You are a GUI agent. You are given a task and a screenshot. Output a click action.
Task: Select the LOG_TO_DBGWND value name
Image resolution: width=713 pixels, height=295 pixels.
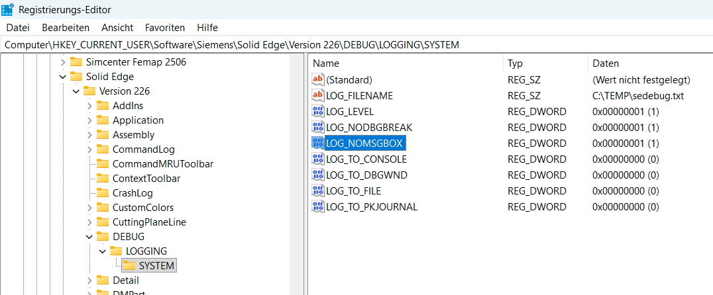(366, 175)
